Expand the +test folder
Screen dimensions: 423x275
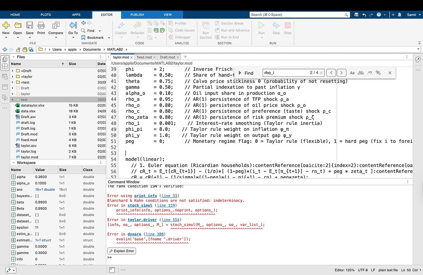point(12,82)
